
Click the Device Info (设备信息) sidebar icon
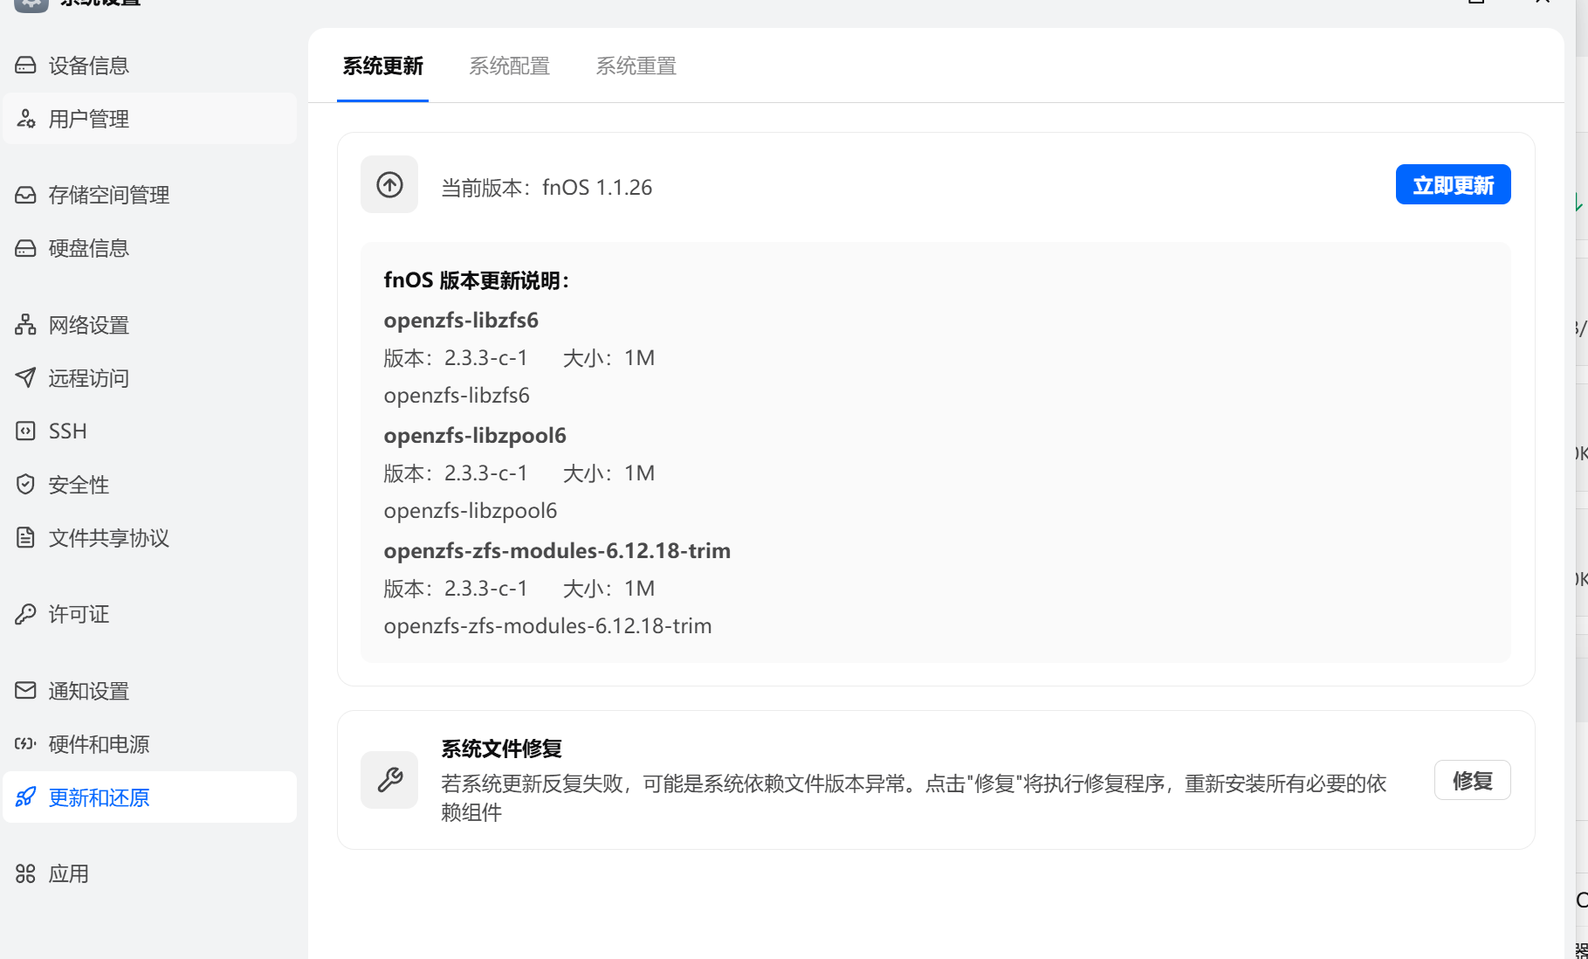pos(25,66)
